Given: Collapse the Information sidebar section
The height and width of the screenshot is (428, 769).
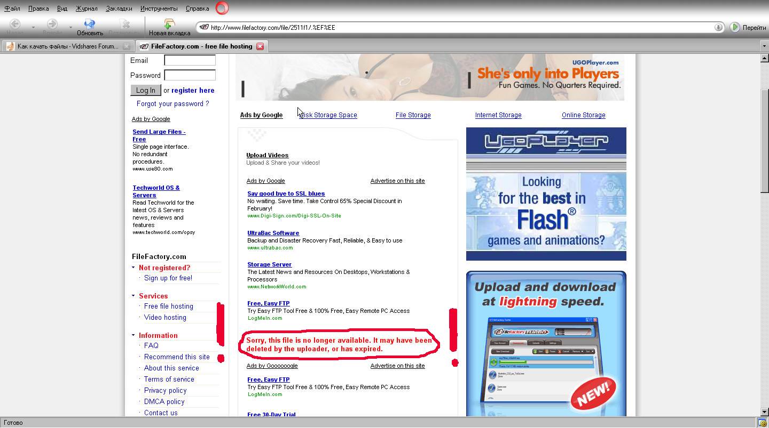Looking at the screenshot, I should point(134,335).
